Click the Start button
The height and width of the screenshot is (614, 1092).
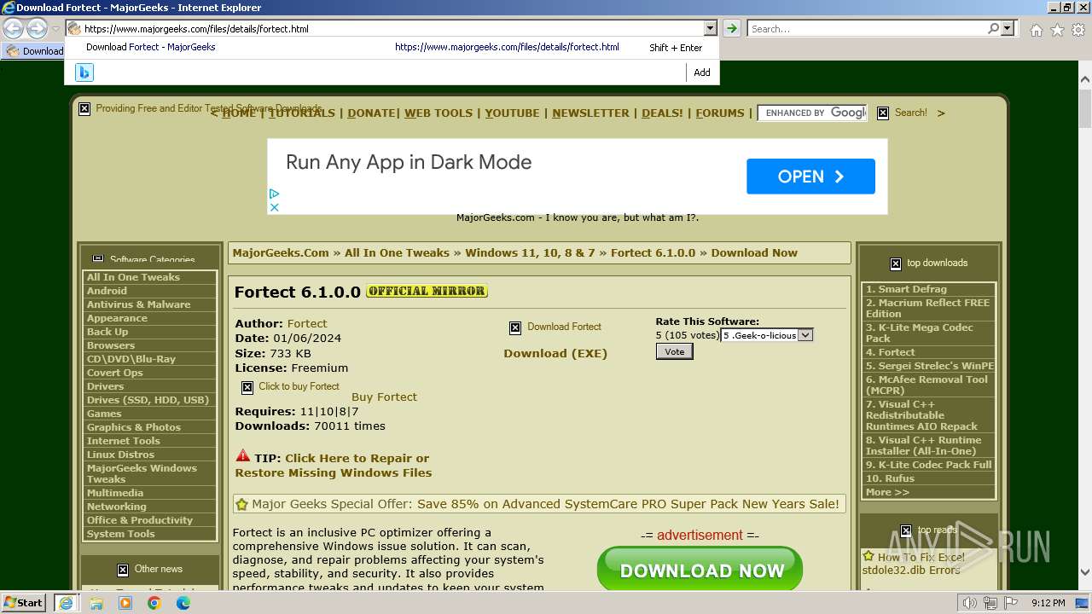(24, 602)
